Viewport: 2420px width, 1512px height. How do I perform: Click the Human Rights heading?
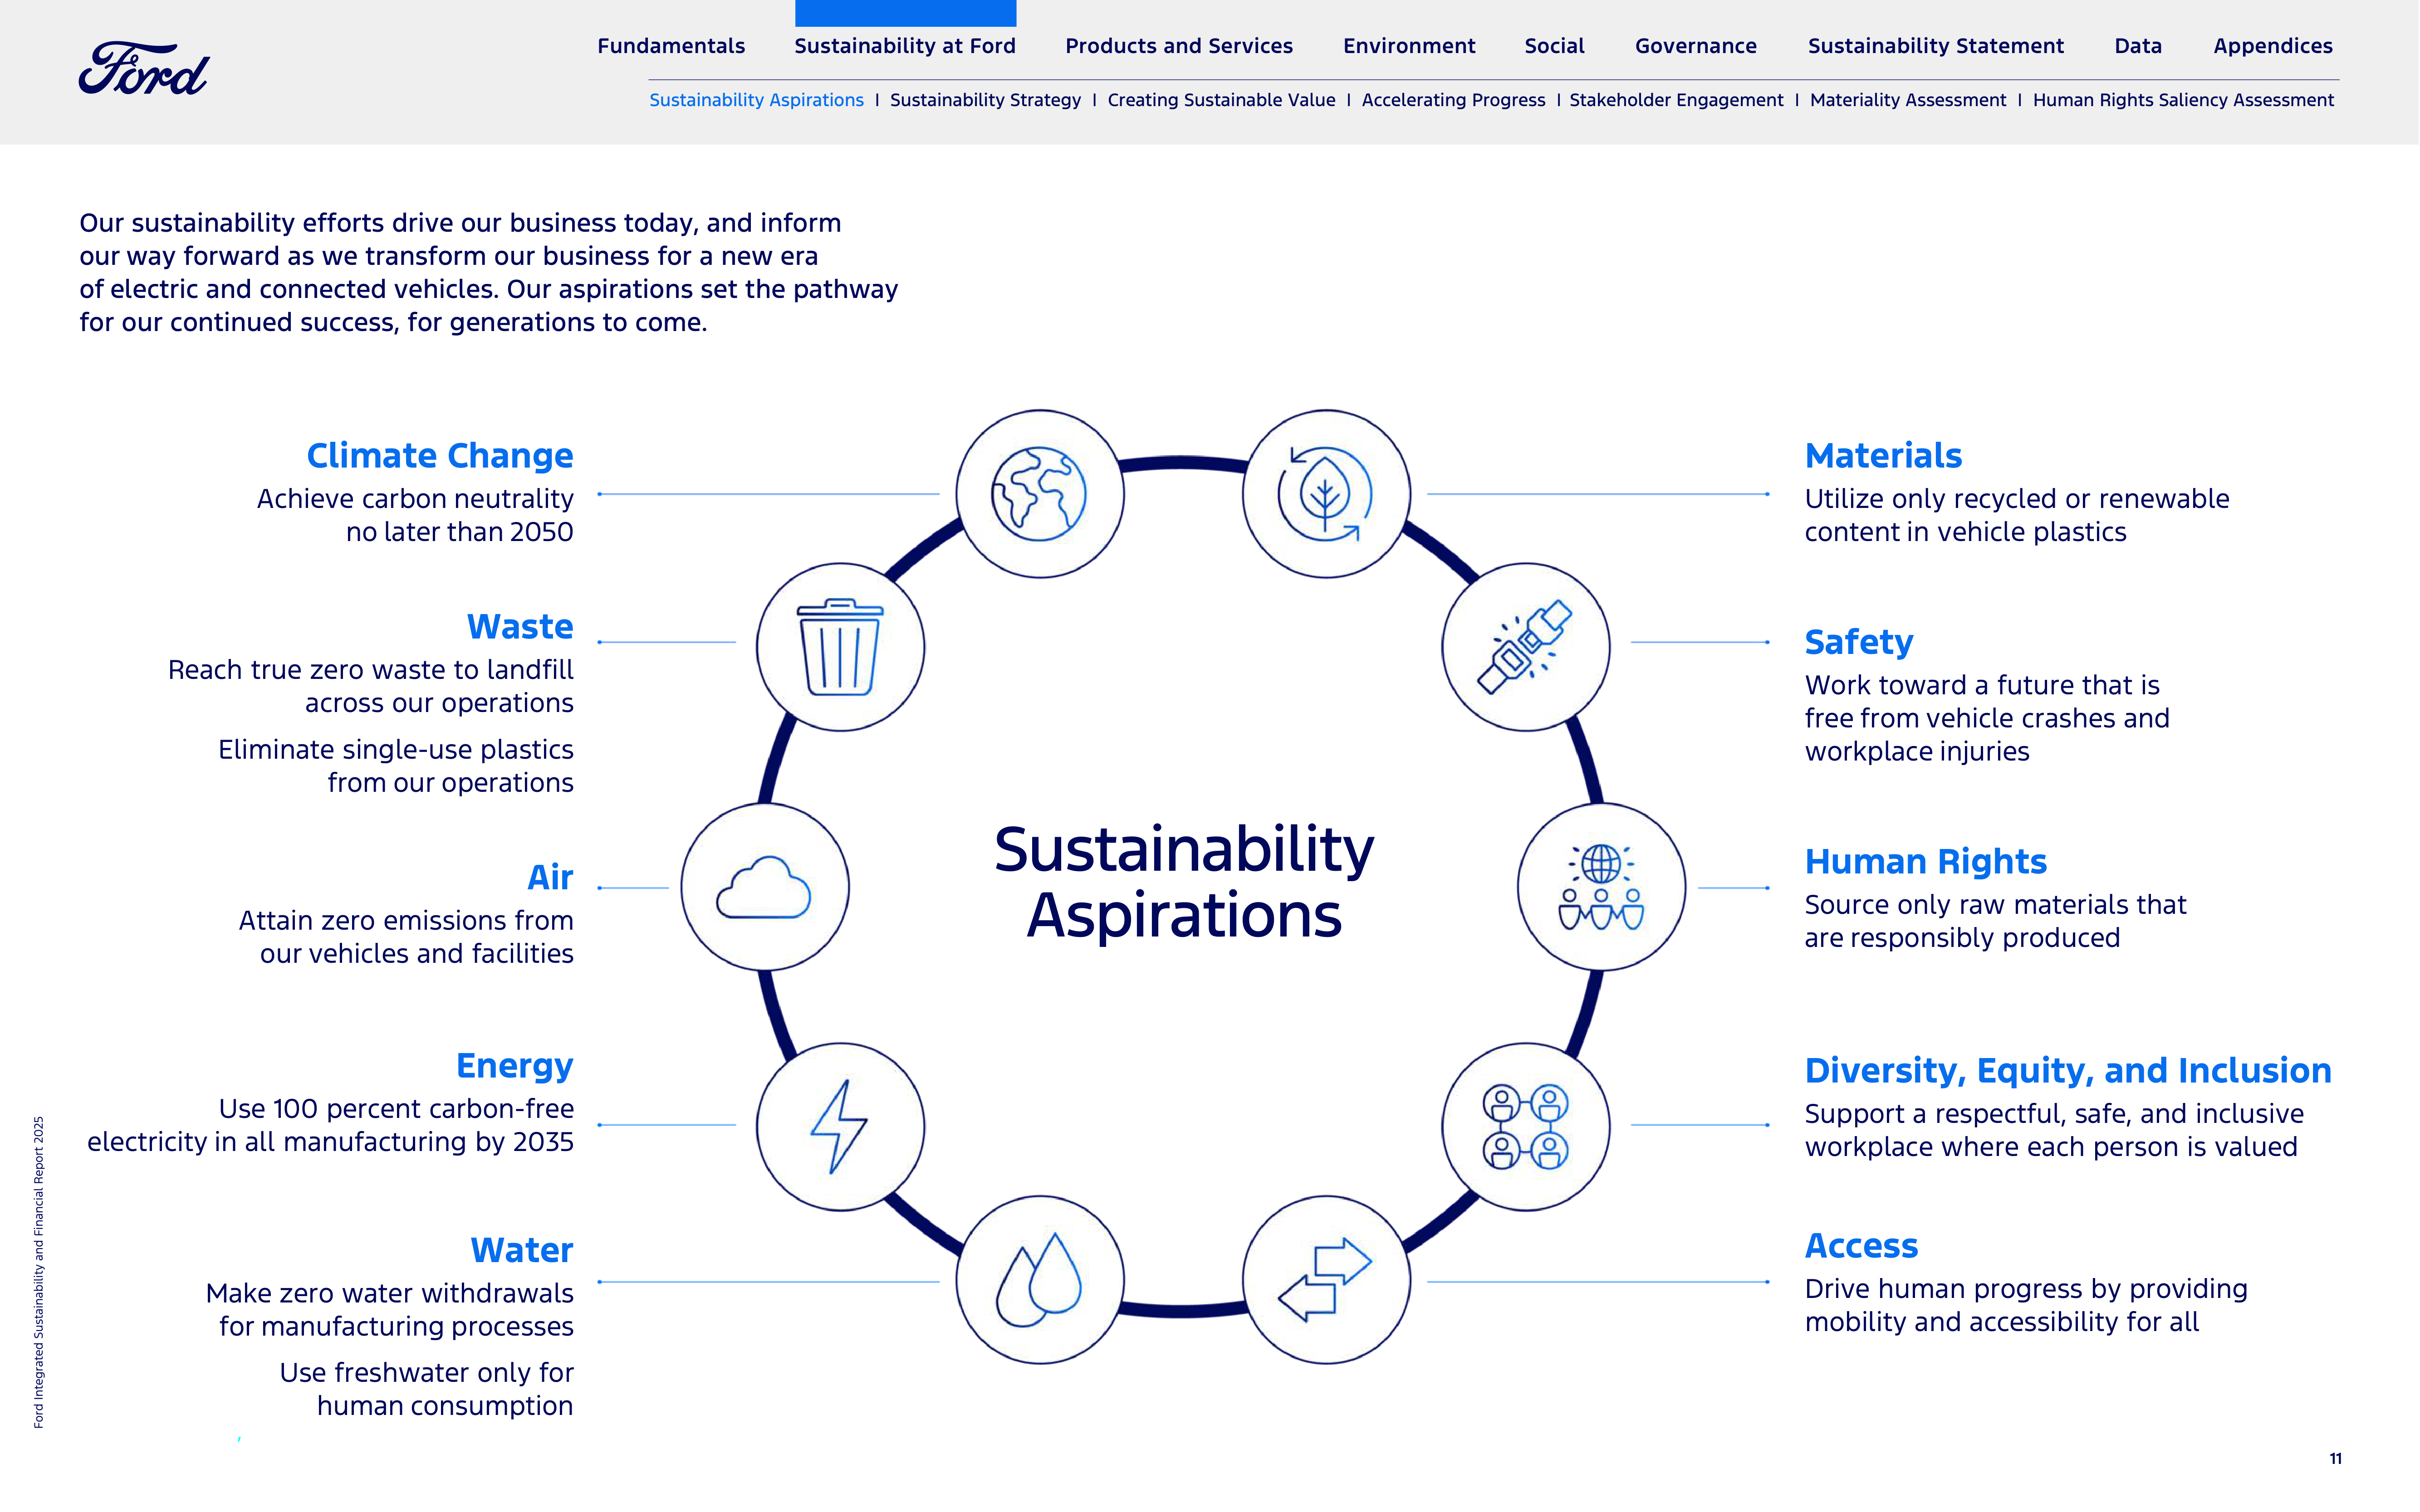pos(1926,862)
